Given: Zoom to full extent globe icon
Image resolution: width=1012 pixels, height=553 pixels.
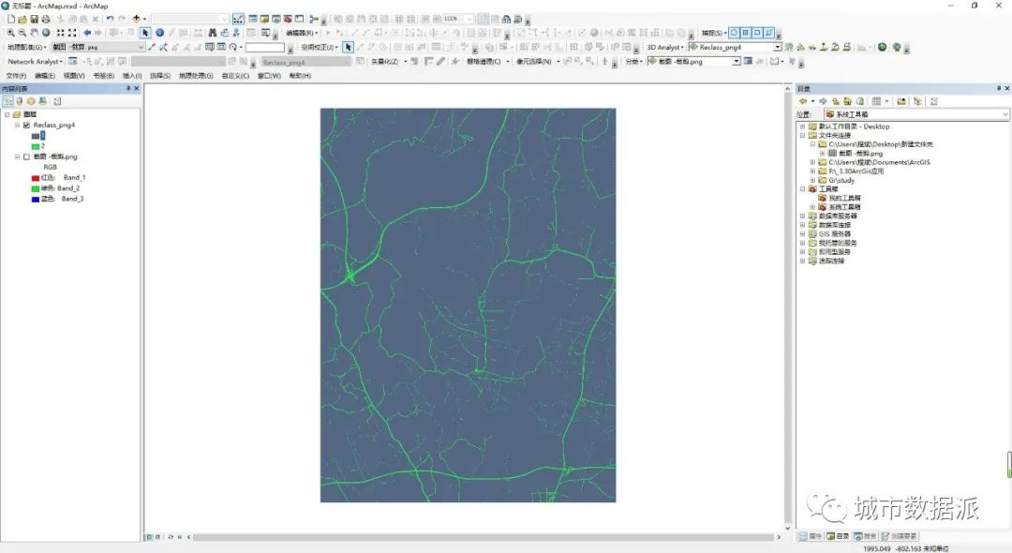Looking at the screenshot, I should (x=46, y=32).
